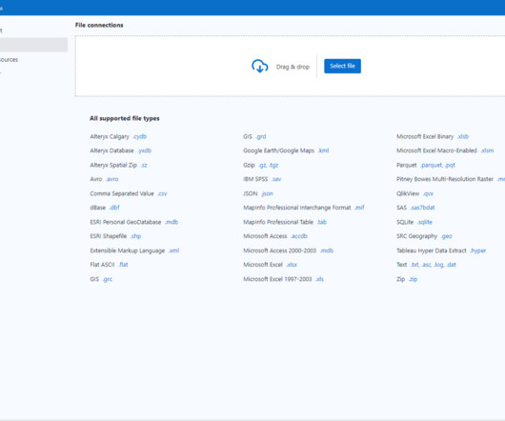
Task: Click the .tab MapInfo Professional Table extension
Action: [322, 222]
